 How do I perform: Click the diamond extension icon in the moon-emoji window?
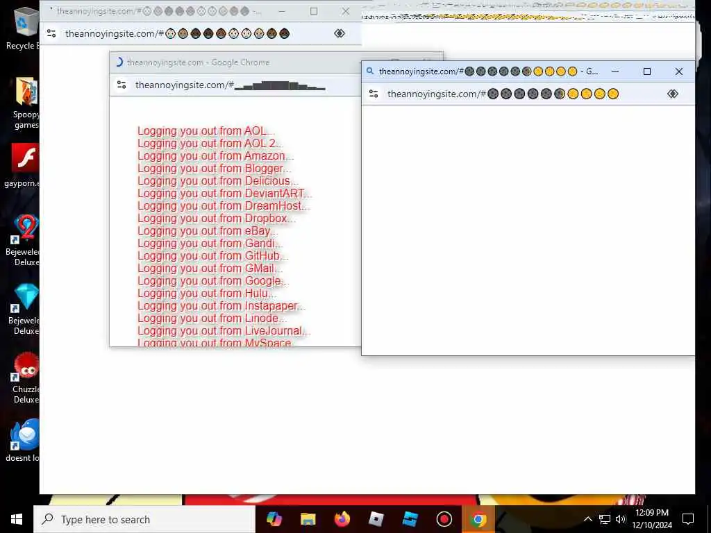coord(672,94)
